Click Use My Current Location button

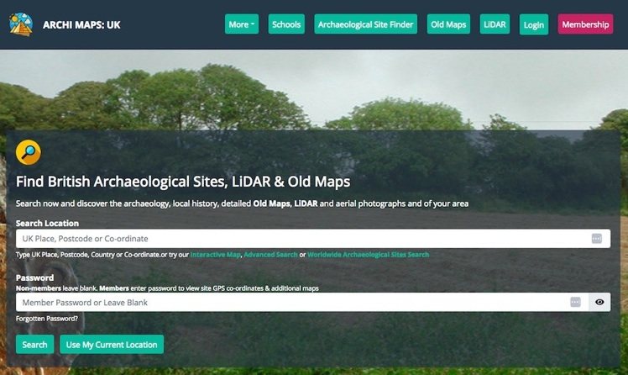tap(112, 345)
